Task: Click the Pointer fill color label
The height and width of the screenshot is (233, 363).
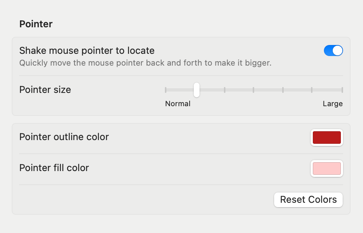Action: (54, 168)
